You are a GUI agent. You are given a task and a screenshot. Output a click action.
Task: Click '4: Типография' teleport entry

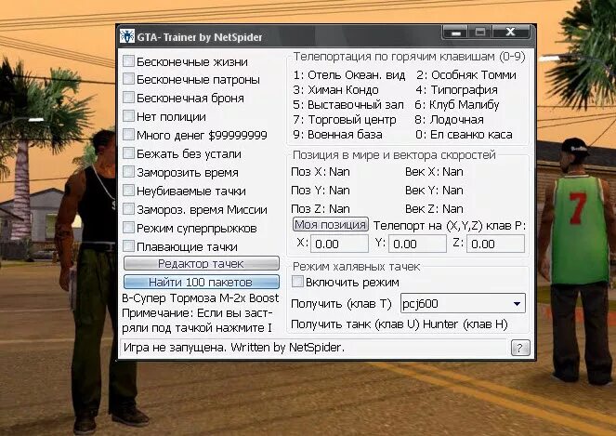456,90
